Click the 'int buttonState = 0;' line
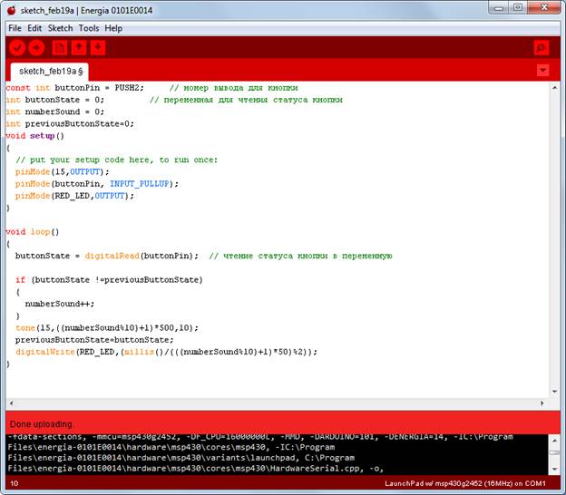Screen dimensions: 566x495 [54, 100]
